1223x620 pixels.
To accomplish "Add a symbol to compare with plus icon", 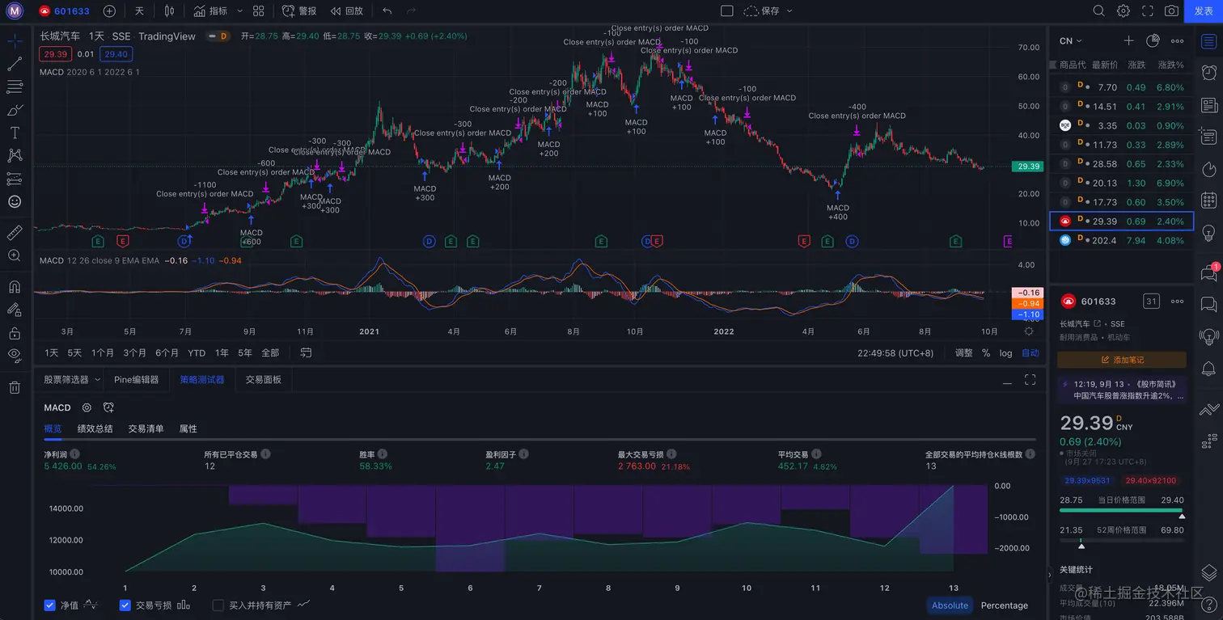I will (109, 11).
